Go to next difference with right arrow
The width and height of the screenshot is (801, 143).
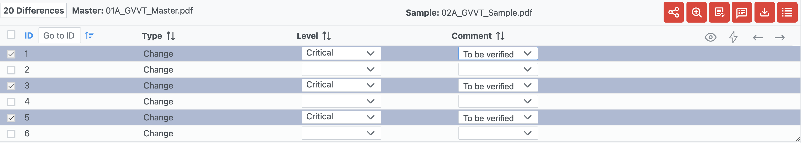(779, 38)
